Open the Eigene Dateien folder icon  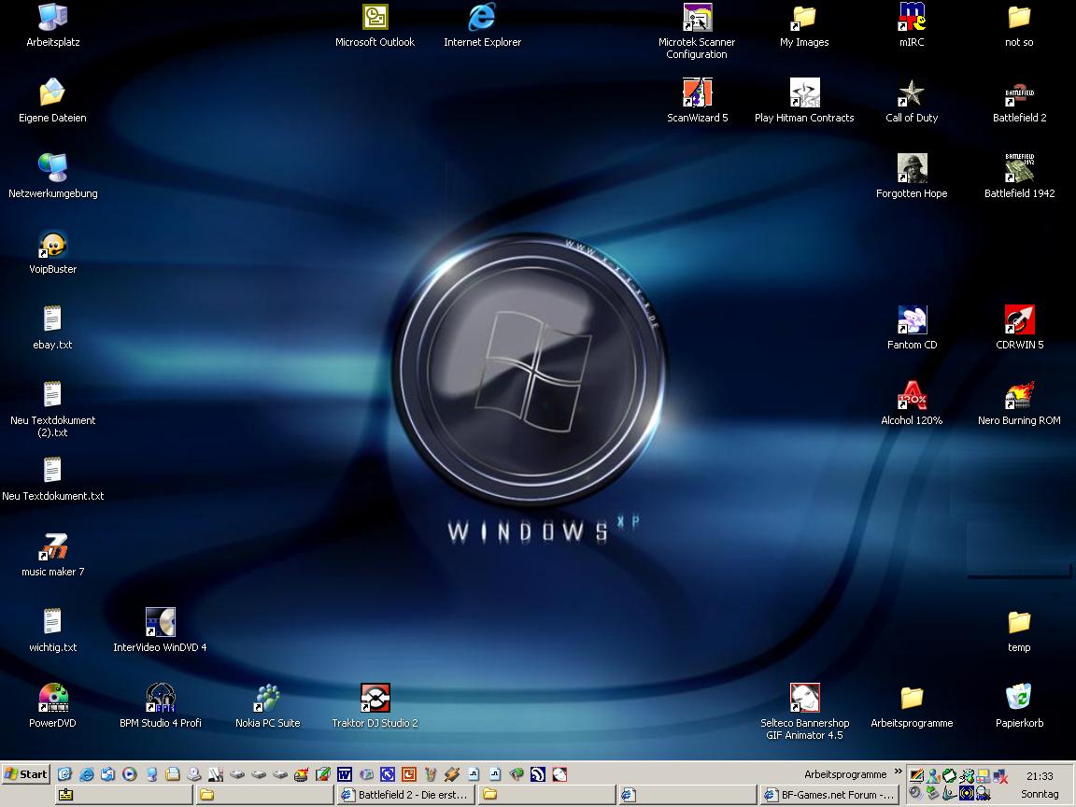(x=53, y=101)
